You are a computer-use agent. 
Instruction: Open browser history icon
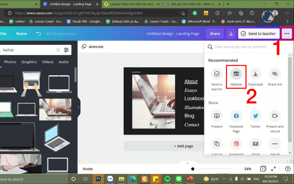(x=252, y=13)
